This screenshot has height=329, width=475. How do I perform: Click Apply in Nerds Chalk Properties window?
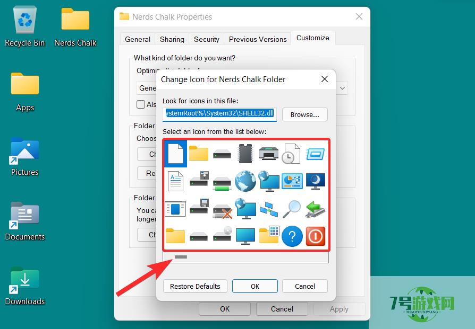tap(340, 309)
